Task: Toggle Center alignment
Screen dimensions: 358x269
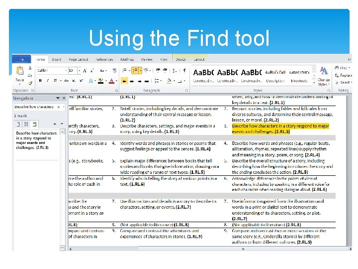Action: (132, 81)
